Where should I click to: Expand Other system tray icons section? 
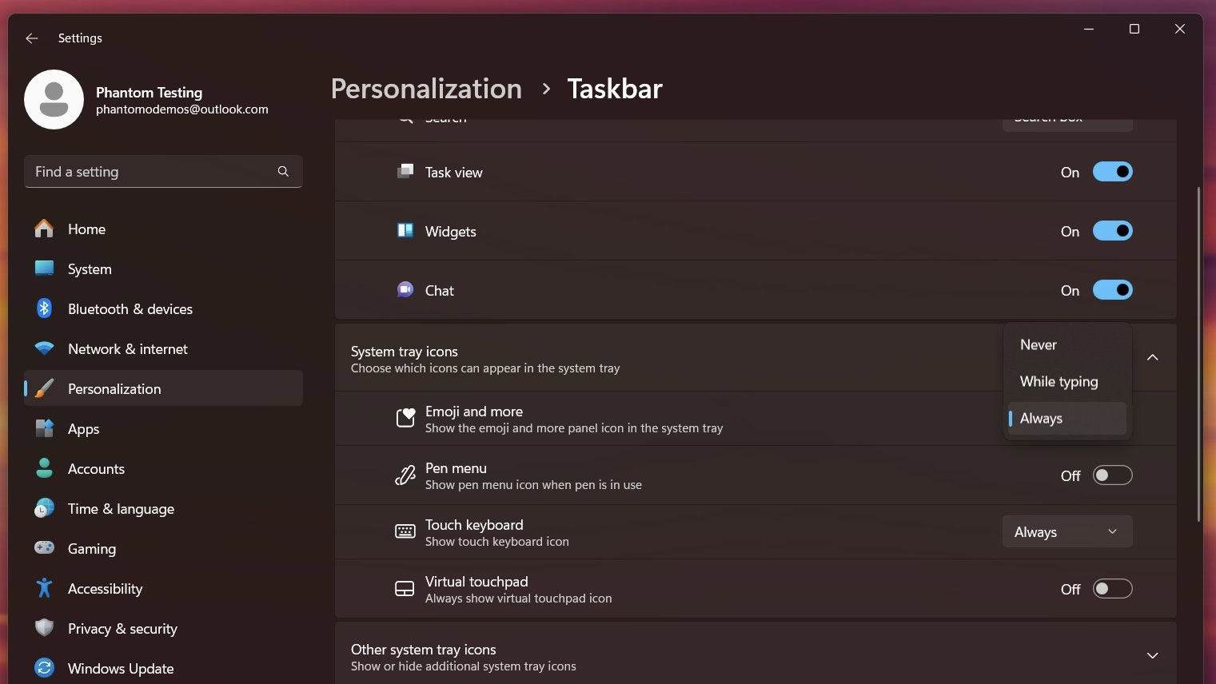point(1152,655)
